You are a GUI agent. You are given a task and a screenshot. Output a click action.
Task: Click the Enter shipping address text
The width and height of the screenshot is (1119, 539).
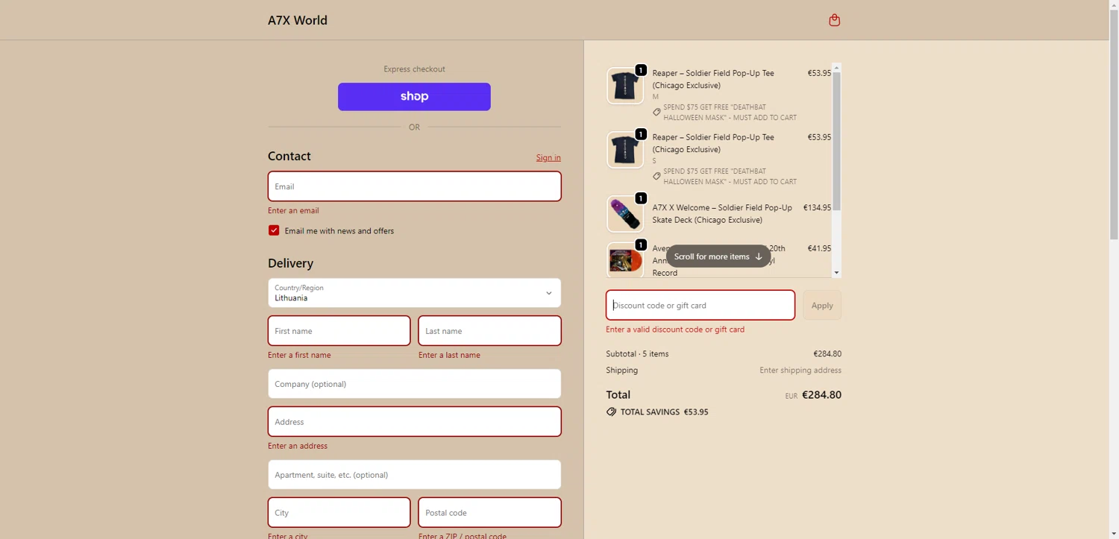(800, 371)
